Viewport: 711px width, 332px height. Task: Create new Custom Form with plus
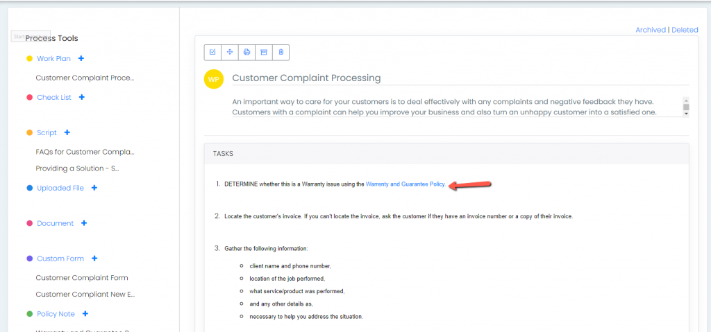click(x=94, y=259)
